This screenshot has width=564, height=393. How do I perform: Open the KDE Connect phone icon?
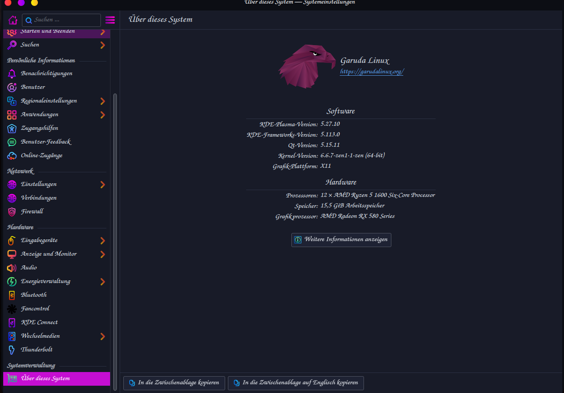pos(12,322)
